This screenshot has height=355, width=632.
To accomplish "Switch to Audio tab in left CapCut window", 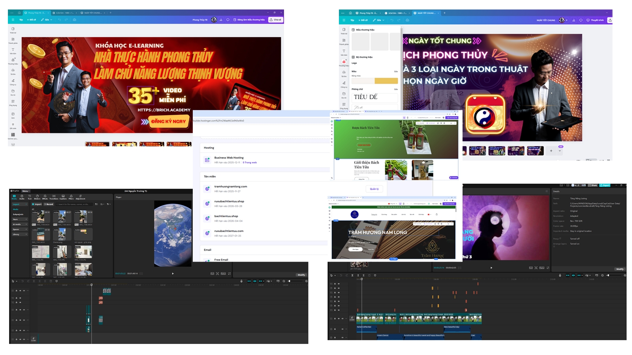I will pyautogui.click(x=22, y=197).
